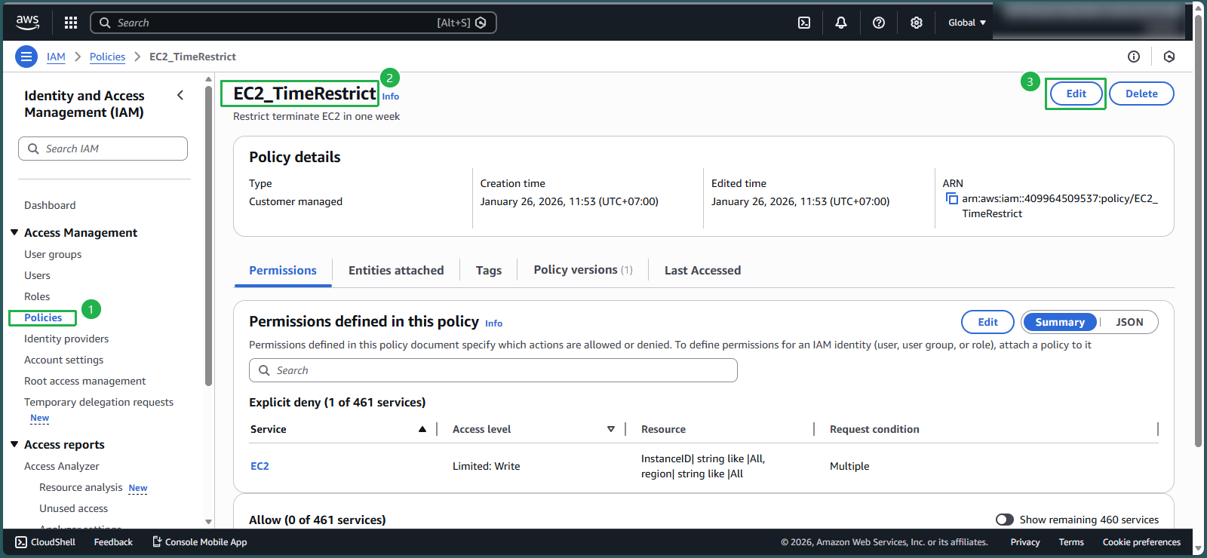Click the Feedback link in footer
The width and height of the screenshot is (1207, 558).
(x=113, y=542)
